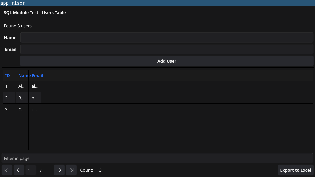Click the "SQL Module Test - Users Table" heading

[35, 13]
